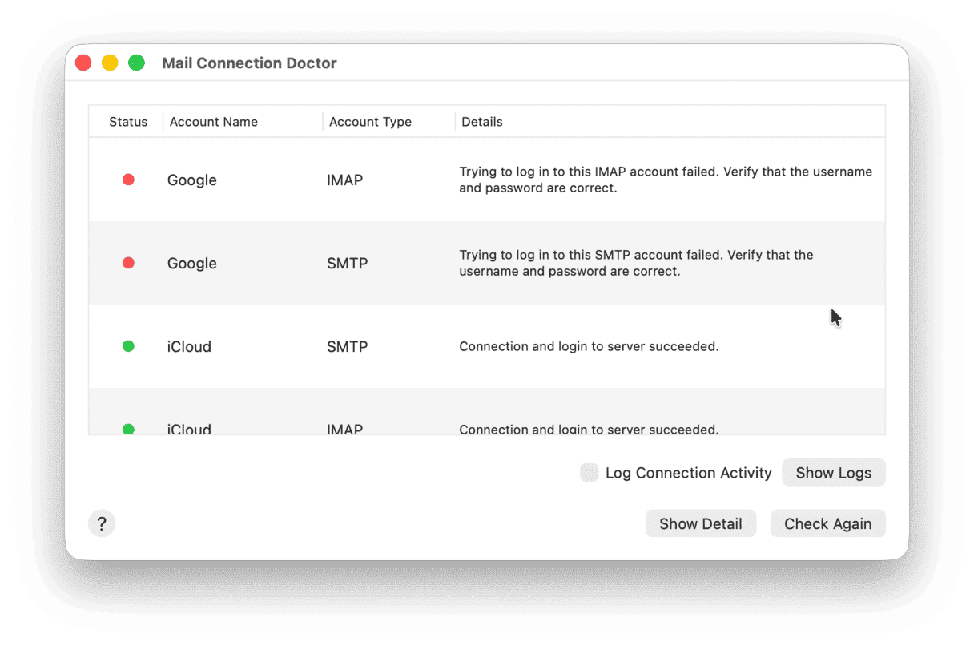
Task: Click the Show Detail button
Action: 701,524
